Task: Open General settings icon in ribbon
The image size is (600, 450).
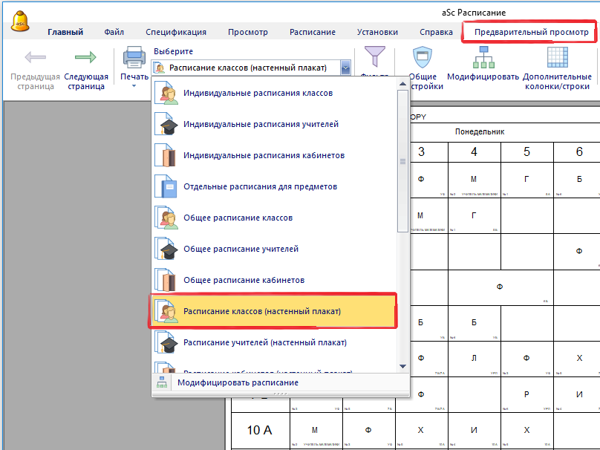Action: (x=422, y=57)
